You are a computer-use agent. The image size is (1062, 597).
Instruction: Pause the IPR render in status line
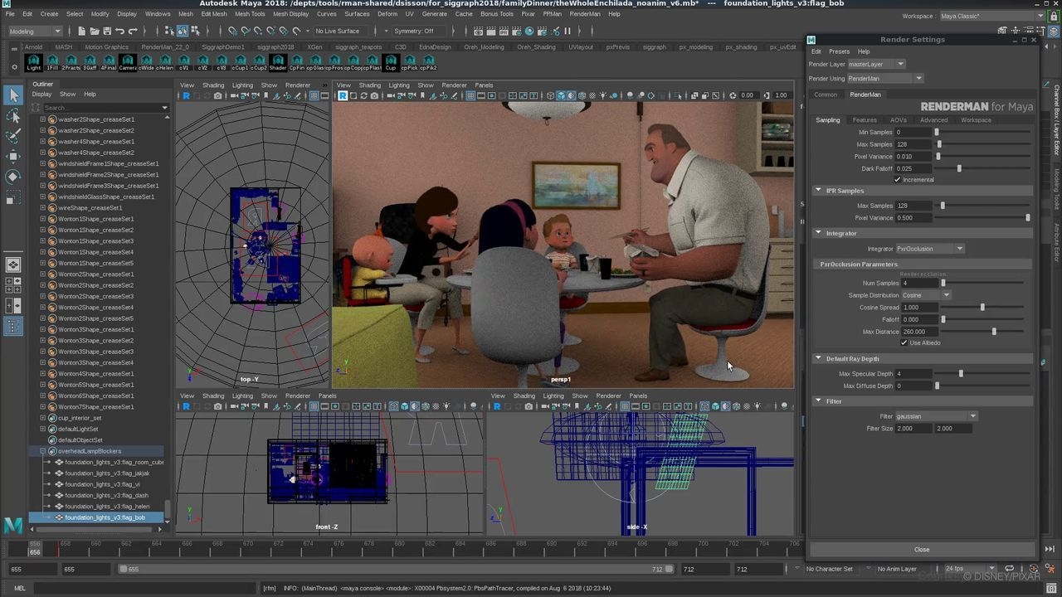click(568, 31)
